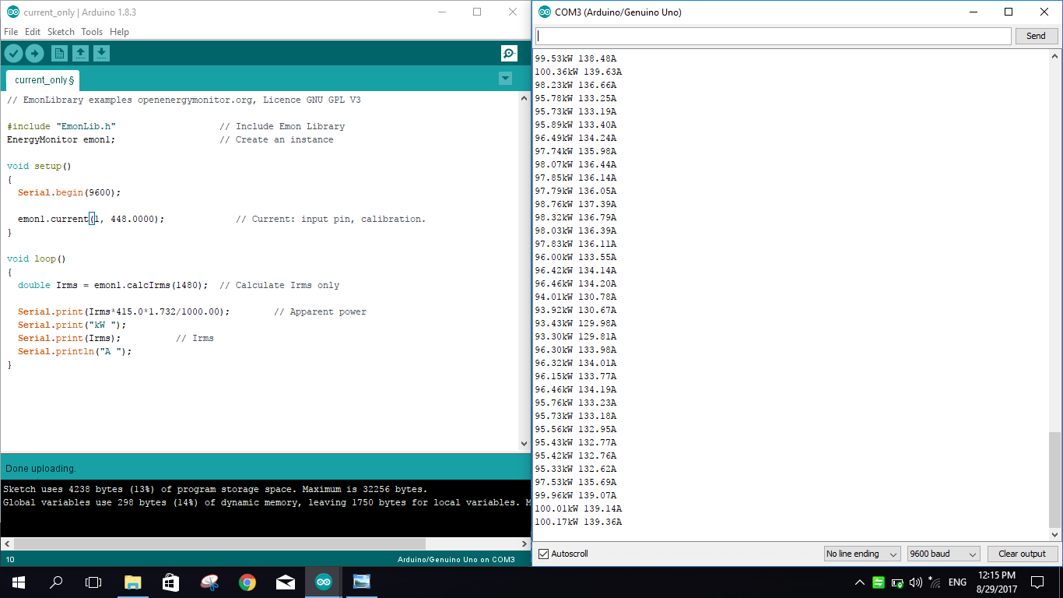Open Windows search from taskbar
Viewport: 1063px width, 598px height.
point(56,582)
